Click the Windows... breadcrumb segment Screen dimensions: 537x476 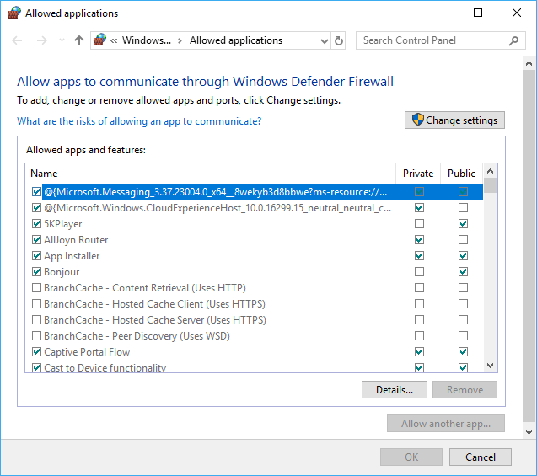tap(147, 40)
